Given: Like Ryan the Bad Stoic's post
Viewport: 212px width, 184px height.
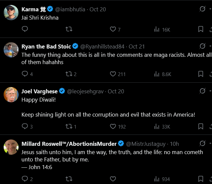Looking at the screenshot, I should coord(113,74).
